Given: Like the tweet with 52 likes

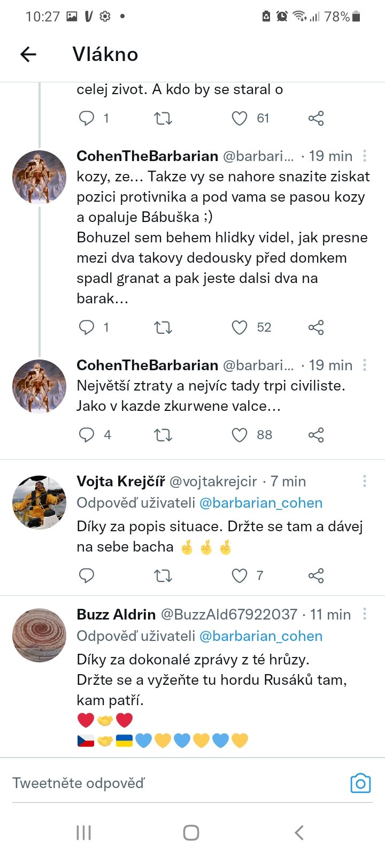Looking at the screenshot, I should 239,327.
